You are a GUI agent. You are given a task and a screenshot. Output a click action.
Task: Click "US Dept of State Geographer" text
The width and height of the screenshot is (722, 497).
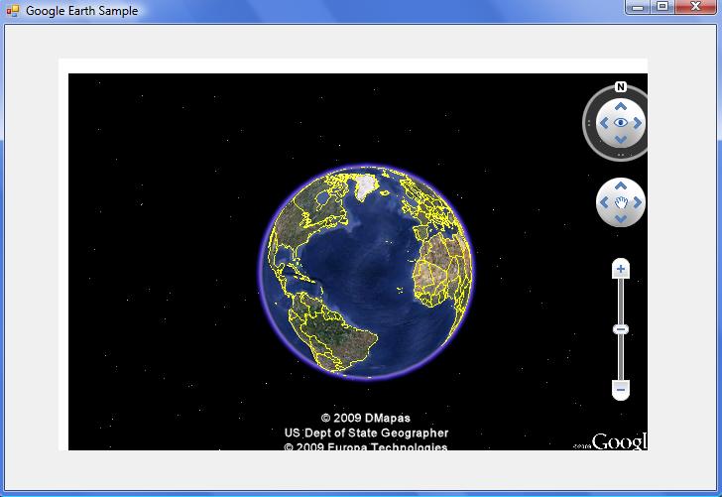tap(366, 433)
